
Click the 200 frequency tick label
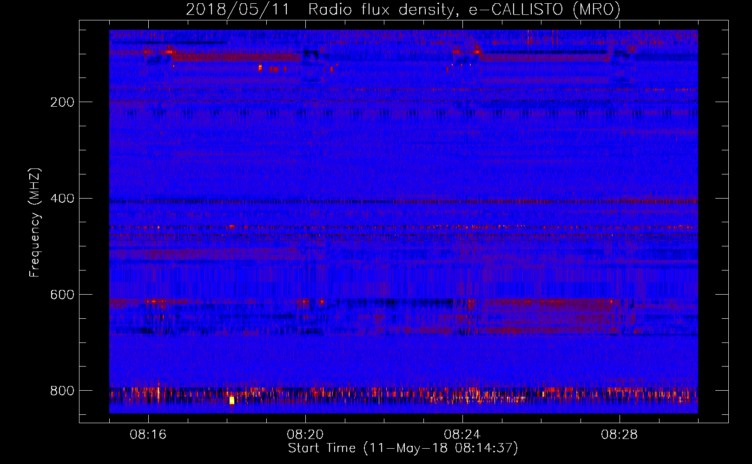click(62, 102)
